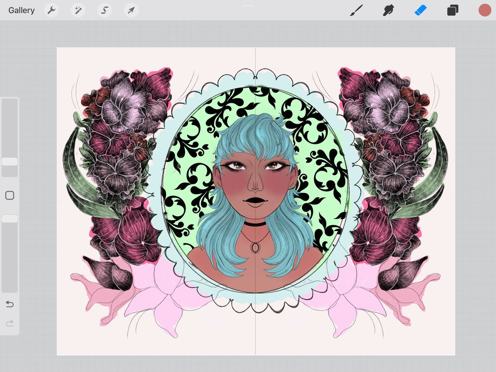Select the Transform arrow tool

[131, 10]
